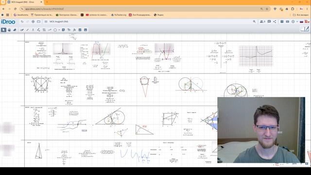The image size is (311, 175).
Task: Share this board via share icon
Action: pos(275,21)
